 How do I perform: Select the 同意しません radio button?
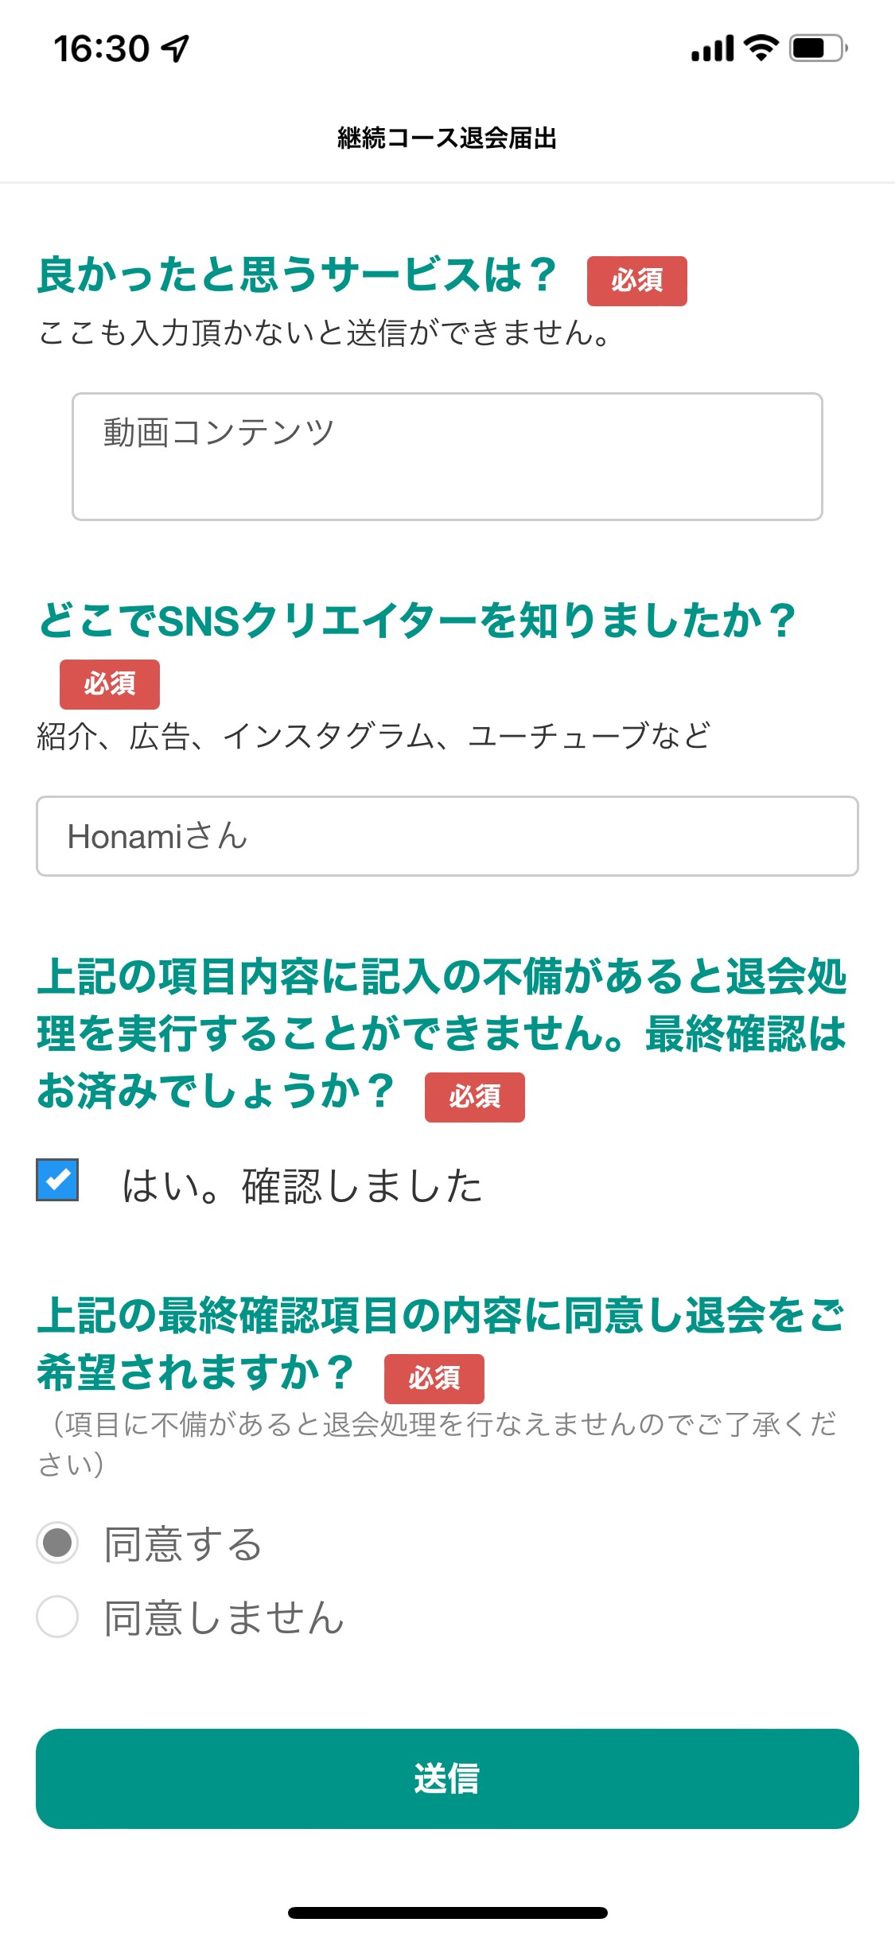click(x=57, y=1617)
